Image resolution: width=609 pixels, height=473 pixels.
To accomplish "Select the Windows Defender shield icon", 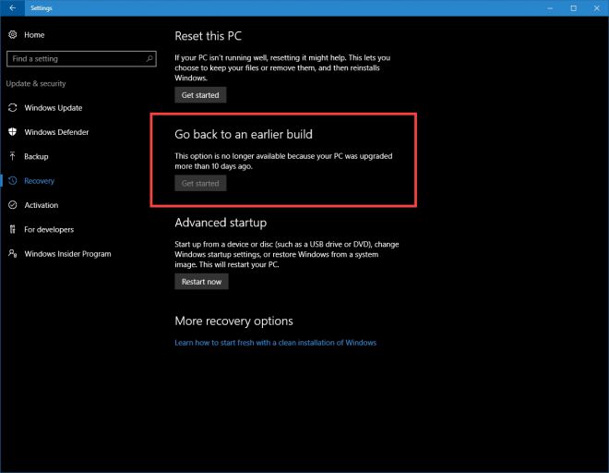I will click(x=13, y=132).
